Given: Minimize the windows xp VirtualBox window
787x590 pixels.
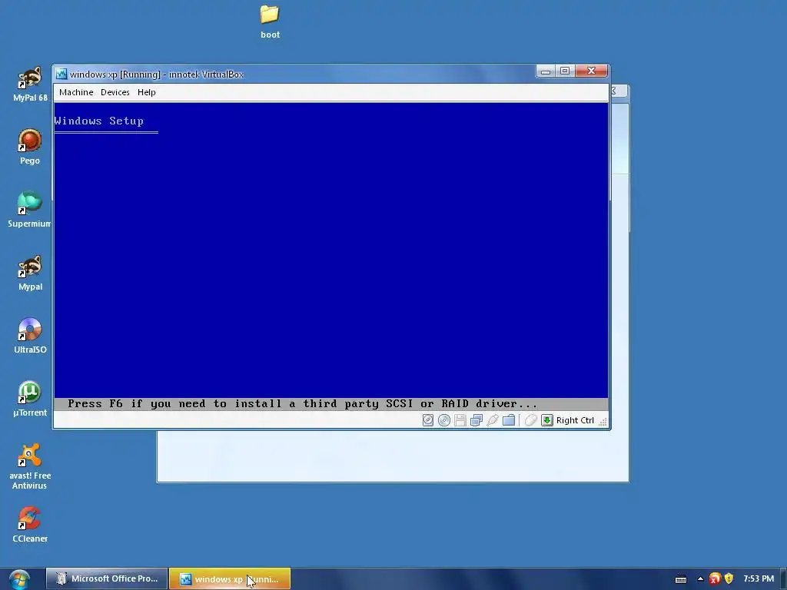Looking at the screenshot, I should coord(546,71).
